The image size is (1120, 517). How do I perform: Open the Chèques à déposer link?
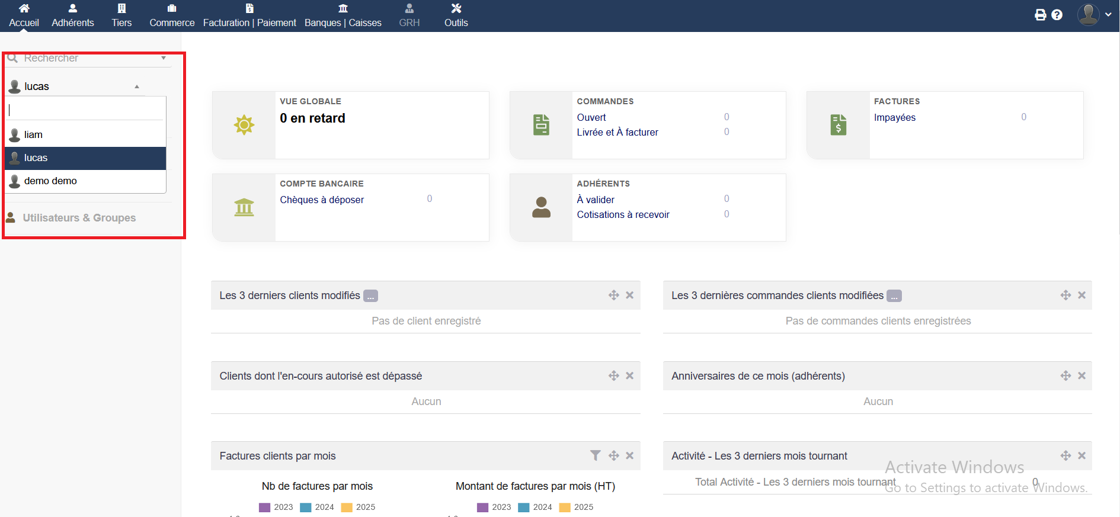[322, 200]
